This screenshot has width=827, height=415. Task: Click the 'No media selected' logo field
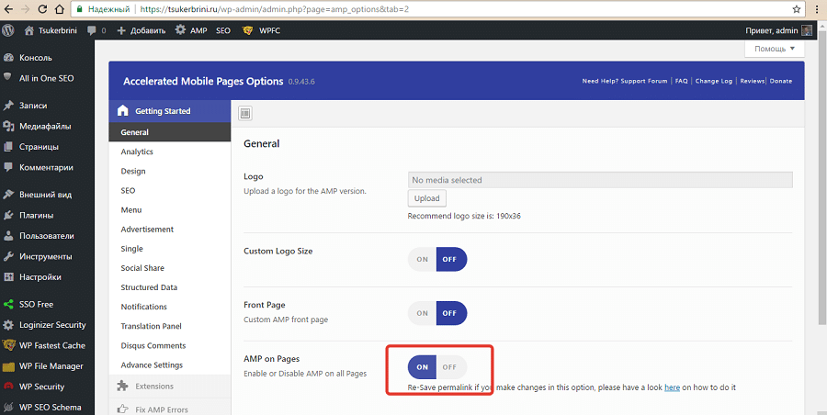click(x=600, y=180)
